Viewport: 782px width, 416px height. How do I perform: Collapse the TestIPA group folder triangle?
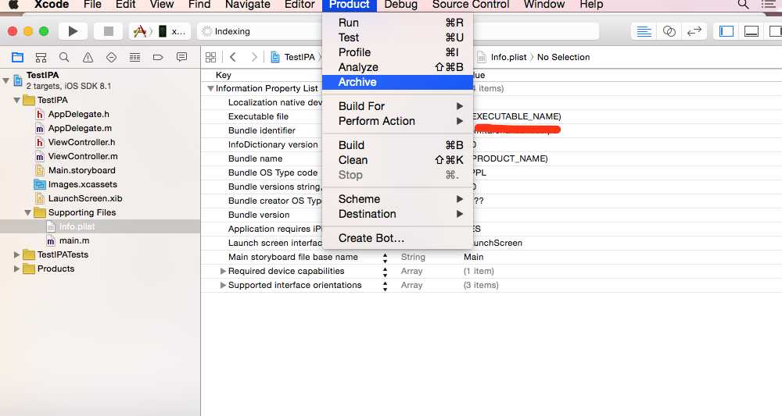point(17,100)
